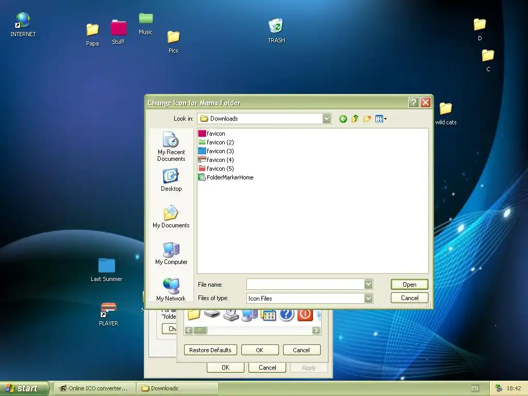This screenshot has height=396, width=528.
Task: Select the D folder on desktop
Action: (x=480, y=29)
